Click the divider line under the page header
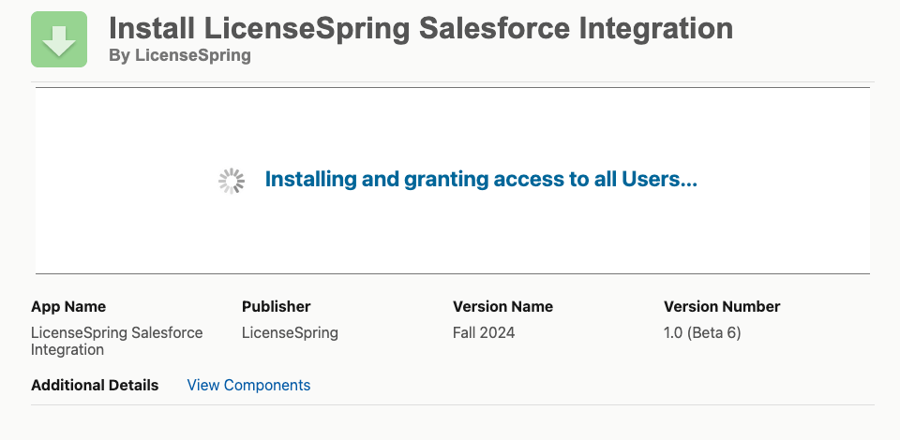This screenshot has height=440, width=900. (453, 82)
